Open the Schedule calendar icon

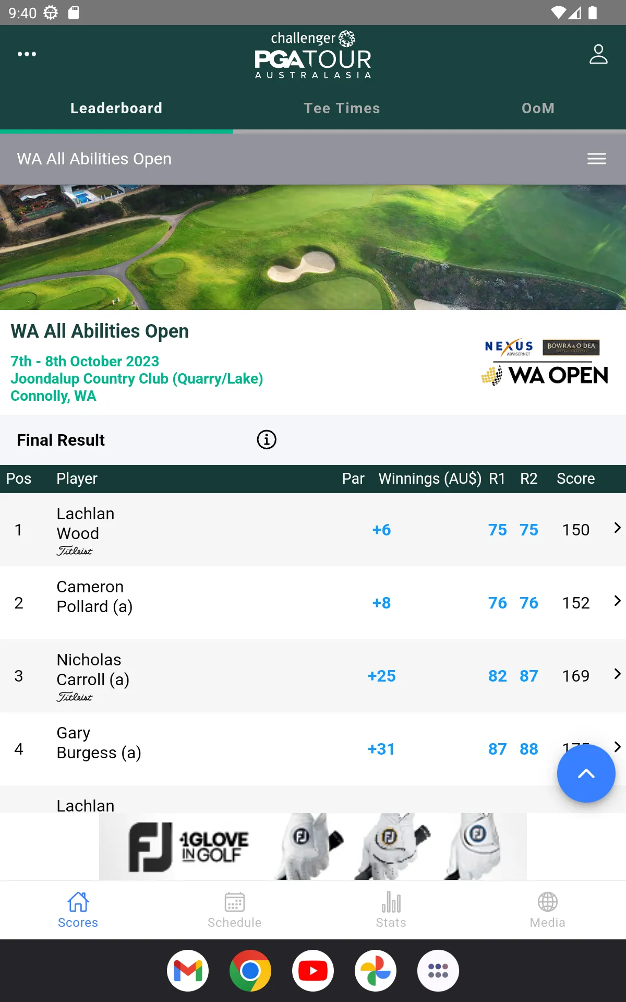[235, 902]
